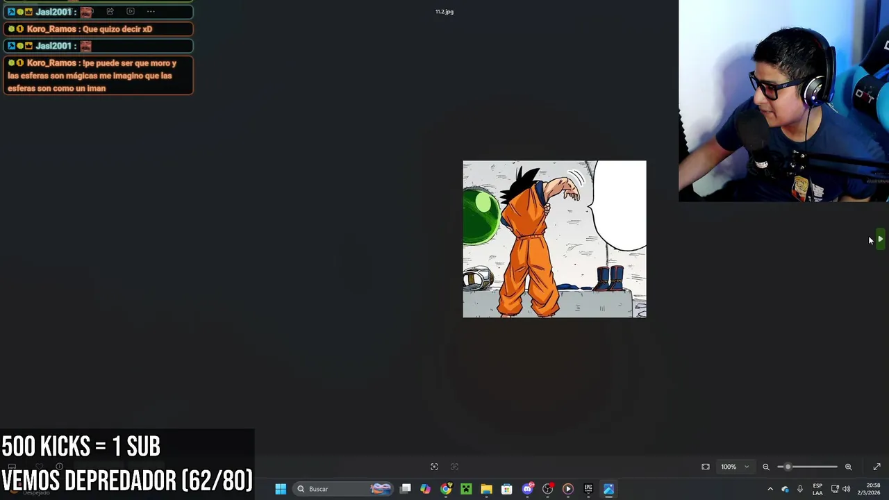Launch Copilot from the taskbar
This screenshot has height=500, width=889.
pos(425,489)
